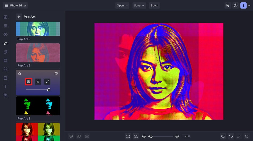The width and height of the screenshot is (253, 141).
Task: Favorite the effect with the star icon
Action: [20, 73]
